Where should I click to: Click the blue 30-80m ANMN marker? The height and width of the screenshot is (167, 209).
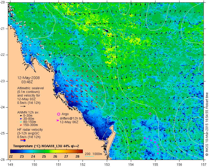click(x=21, y=119)
